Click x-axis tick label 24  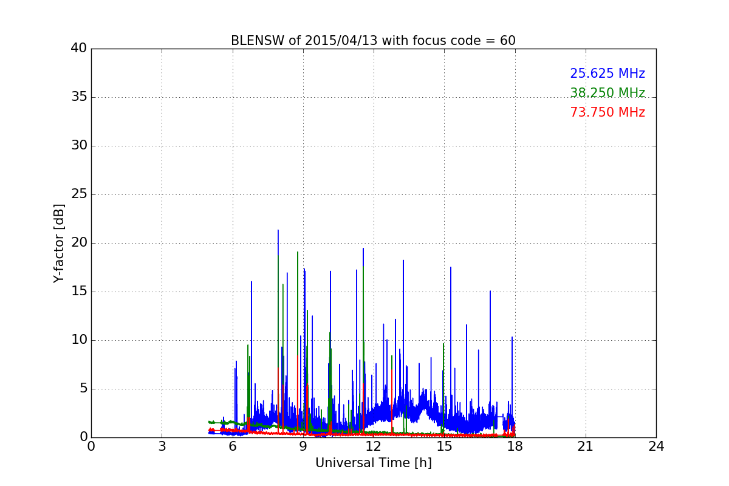tap(656, 447)
